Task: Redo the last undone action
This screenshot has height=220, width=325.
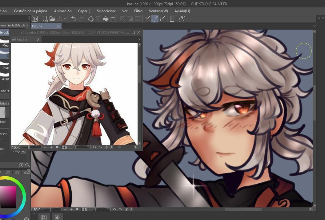Action: [81, 19]
